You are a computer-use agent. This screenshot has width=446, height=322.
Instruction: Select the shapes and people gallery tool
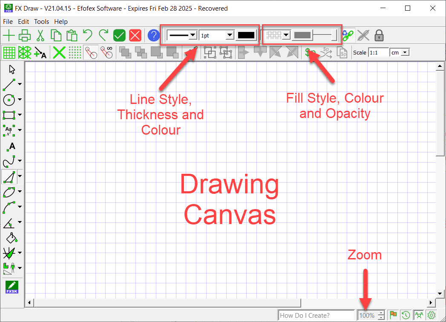[x=9, y=268]
